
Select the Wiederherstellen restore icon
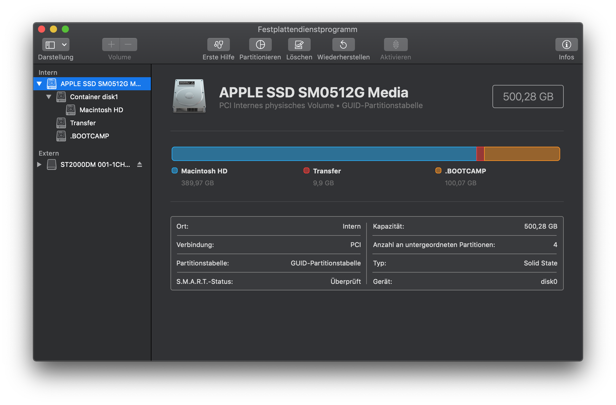pos(343,45)
